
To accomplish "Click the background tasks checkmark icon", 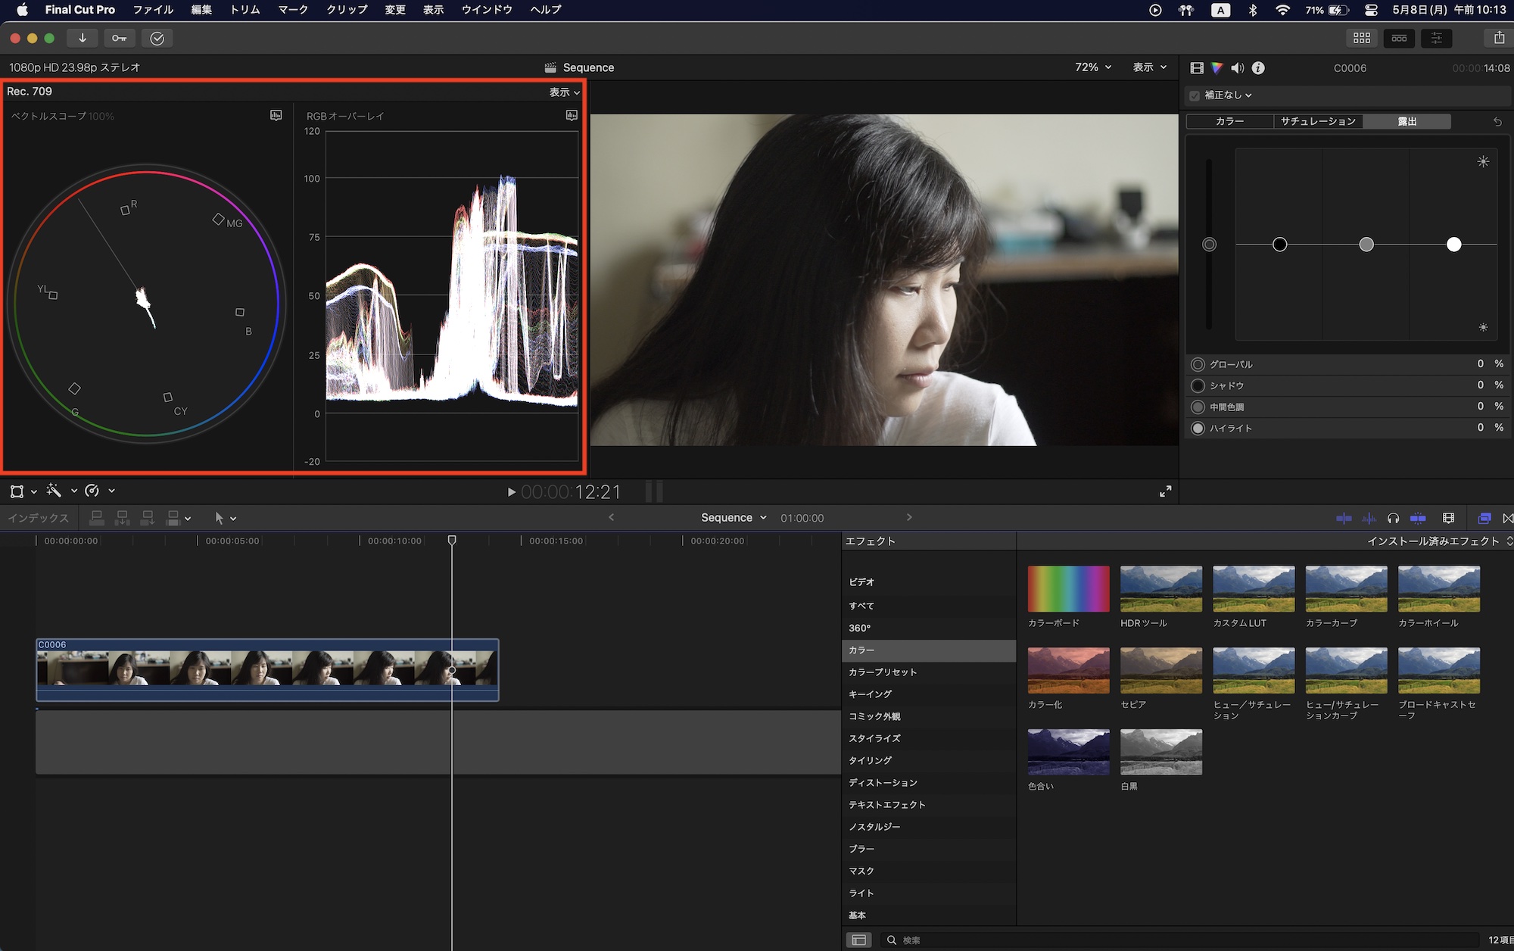I will pos(157,38).
